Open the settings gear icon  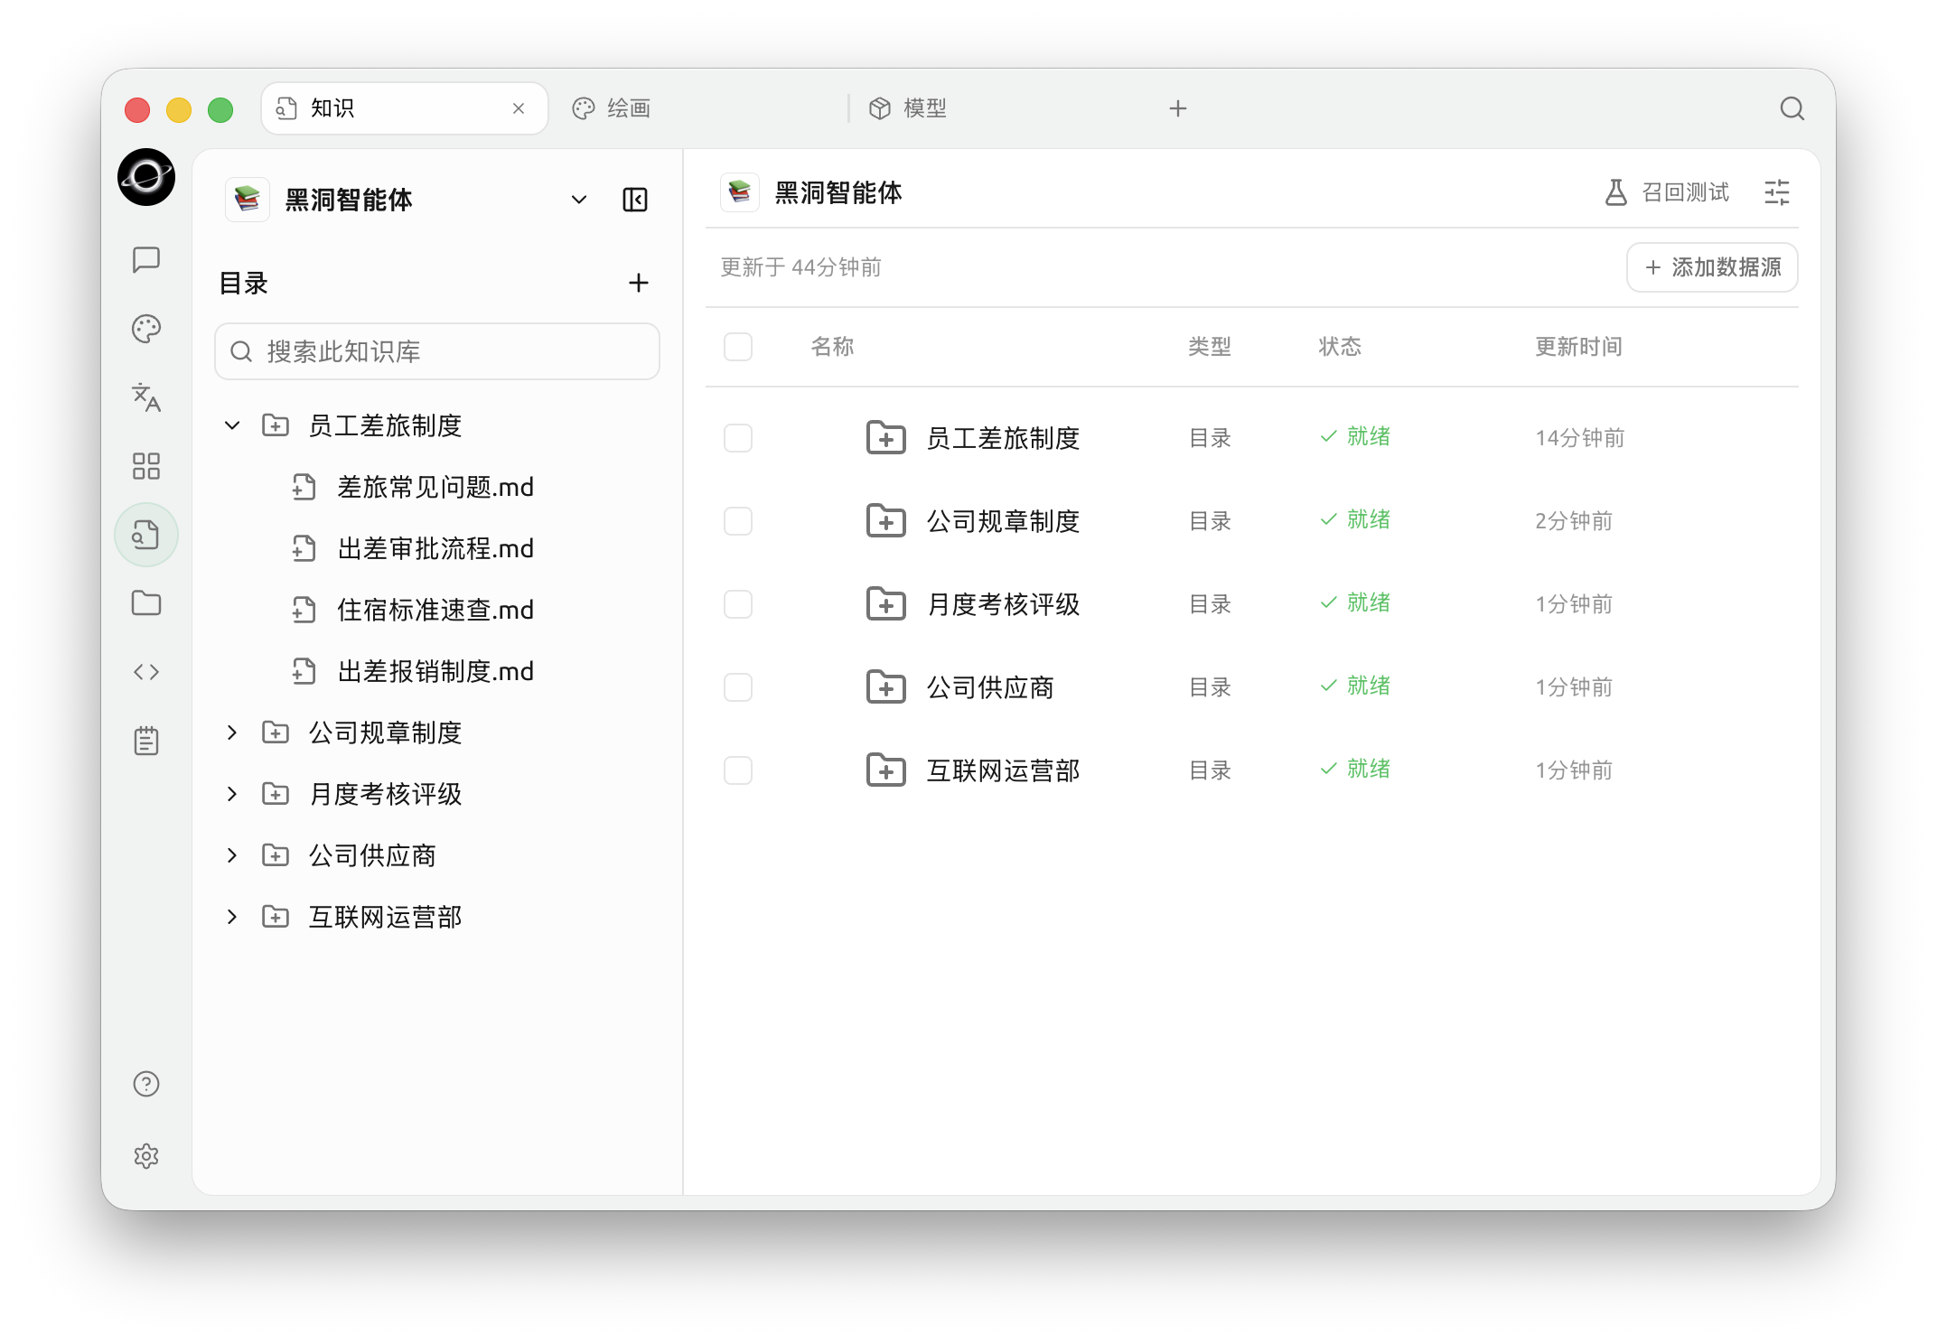[x=146, y=1156]
